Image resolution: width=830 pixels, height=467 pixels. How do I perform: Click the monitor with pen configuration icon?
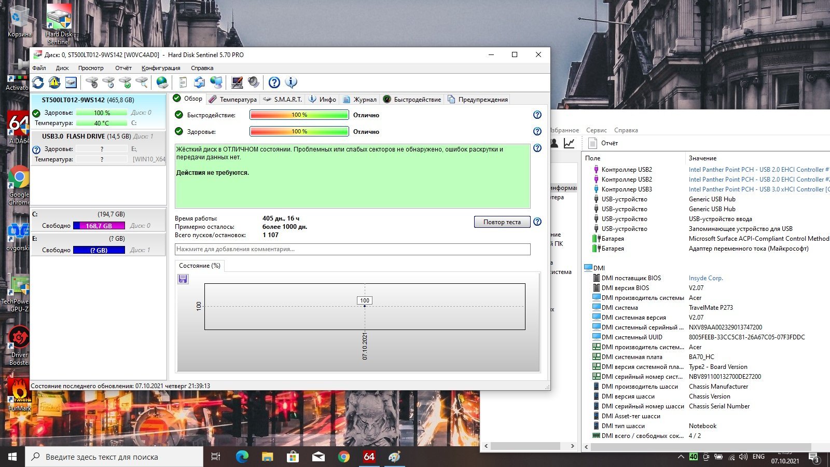click(x=237, y=83)
